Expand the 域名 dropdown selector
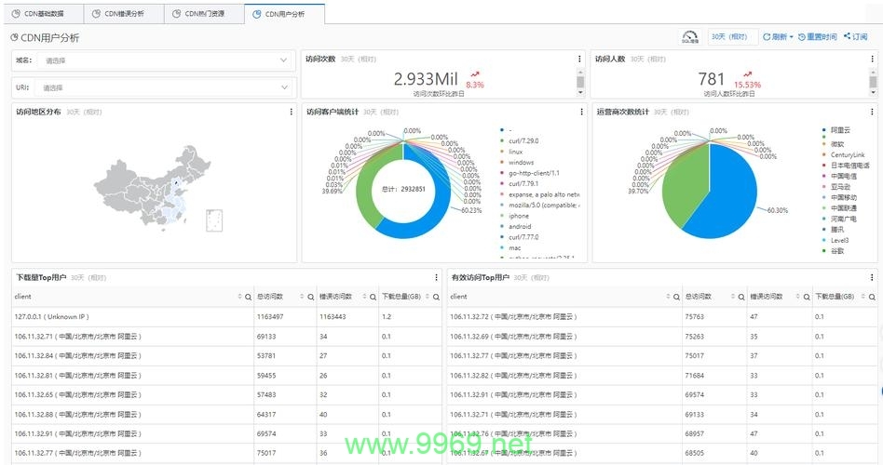This screenshot has height=465, width=883. click(x=154, y=60)
